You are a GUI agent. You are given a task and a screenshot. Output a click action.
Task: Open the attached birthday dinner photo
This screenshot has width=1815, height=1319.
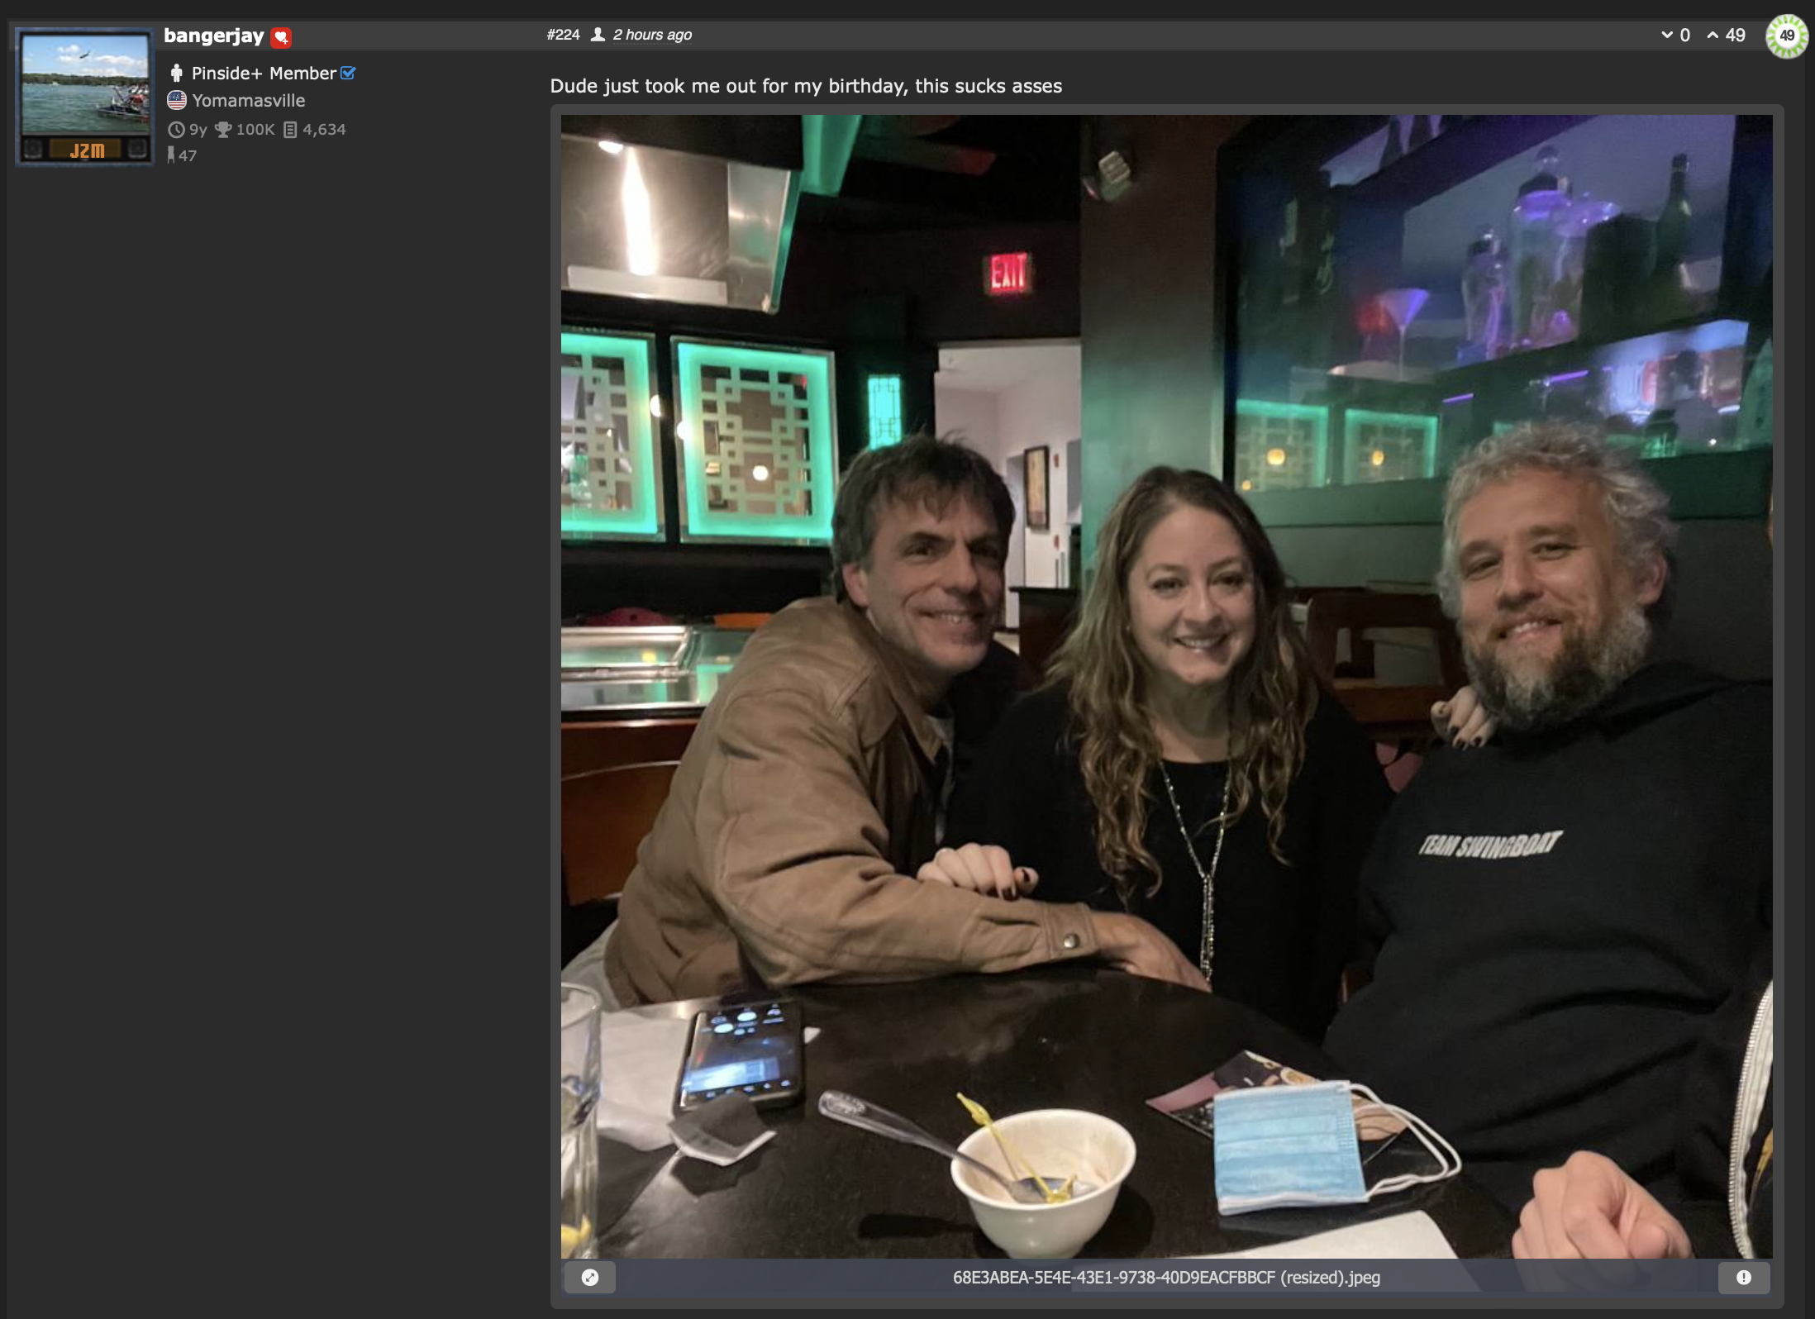click(x=1167, y=687)
